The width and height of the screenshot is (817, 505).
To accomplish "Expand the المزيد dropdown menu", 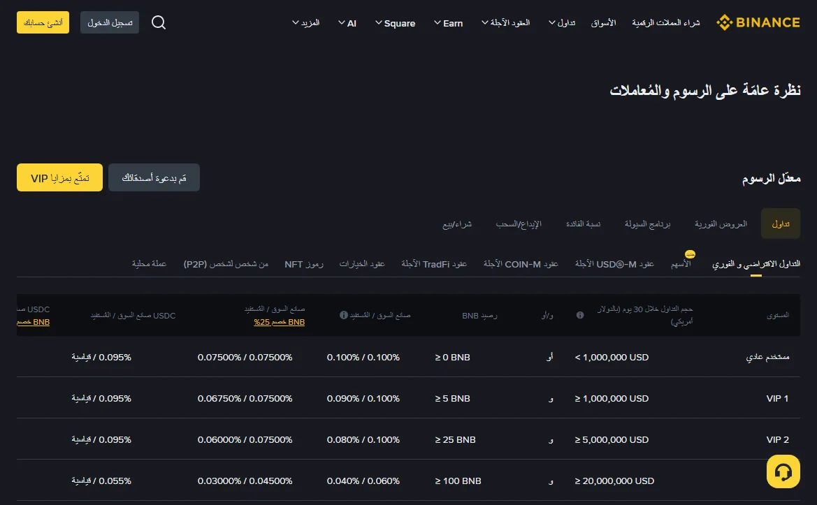I will (306, 23).
